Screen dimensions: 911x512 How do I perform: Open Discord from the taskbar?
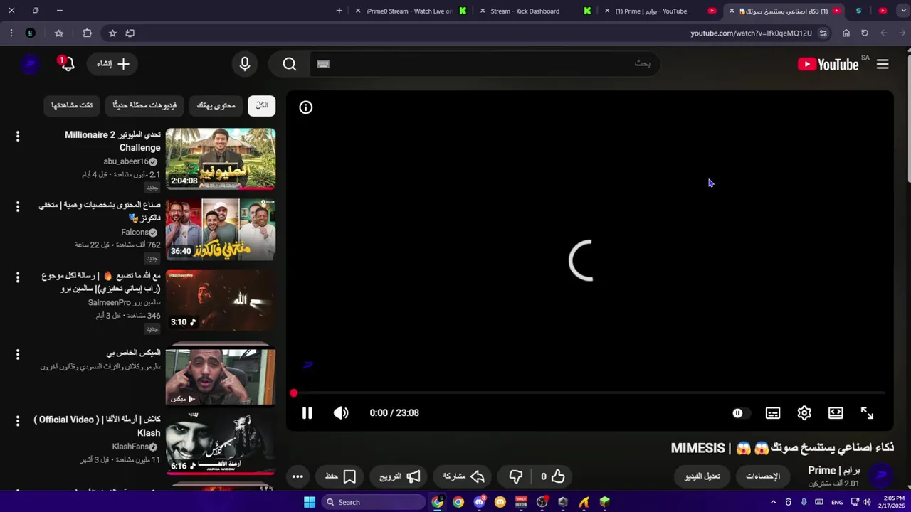click(x=479, y=502)
